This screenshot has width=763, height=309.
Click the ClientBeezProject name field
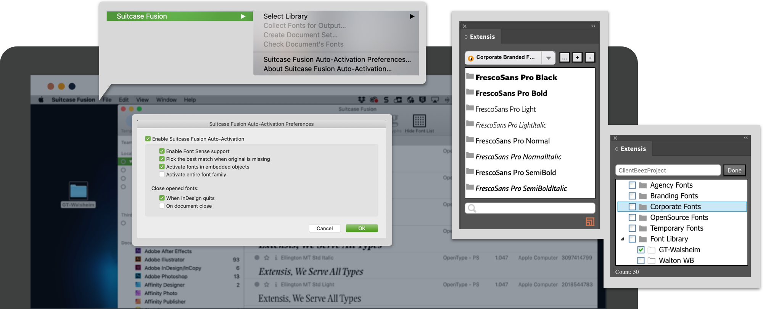[668, 170]
